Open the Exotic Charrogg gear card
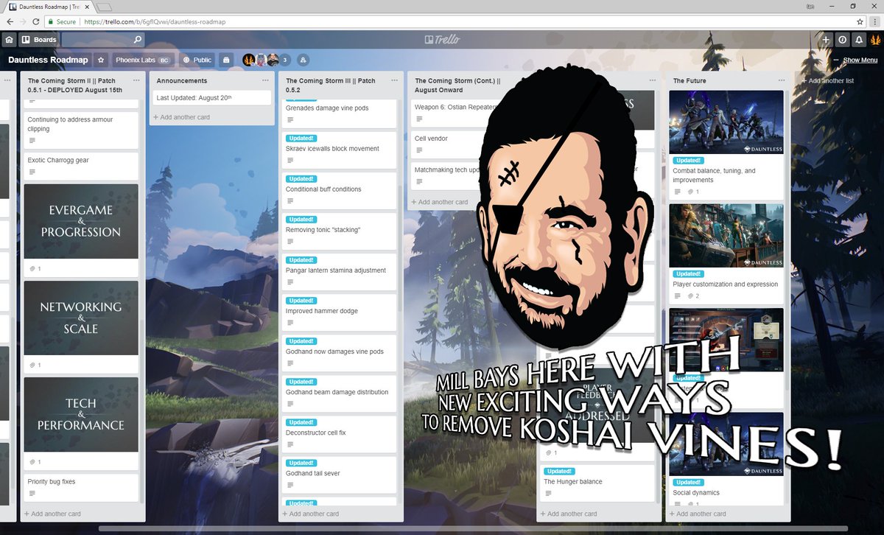Image resolution: width=884 pixels, height=535 pixels. [x=81, y=166]
